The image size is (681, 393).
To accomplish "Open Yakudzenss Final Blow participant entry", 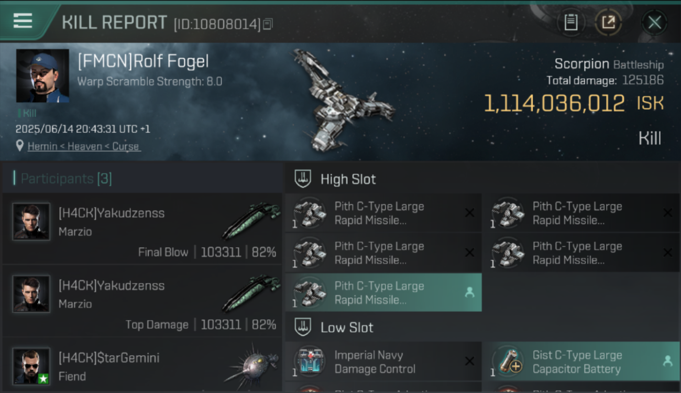I will click(142, 228).
